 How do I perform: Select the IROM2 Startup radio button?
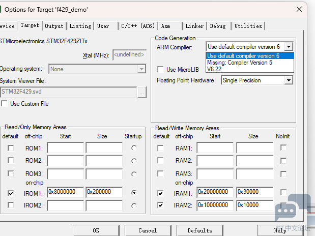point(134,205)
